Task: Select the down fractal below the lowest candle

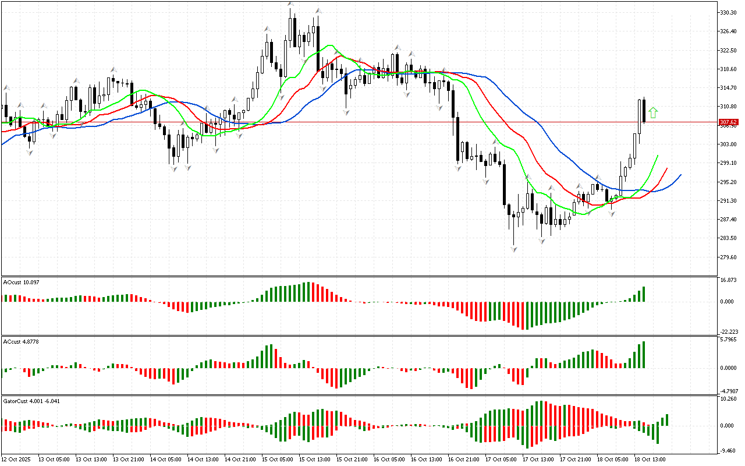Action: pos(514,249)
